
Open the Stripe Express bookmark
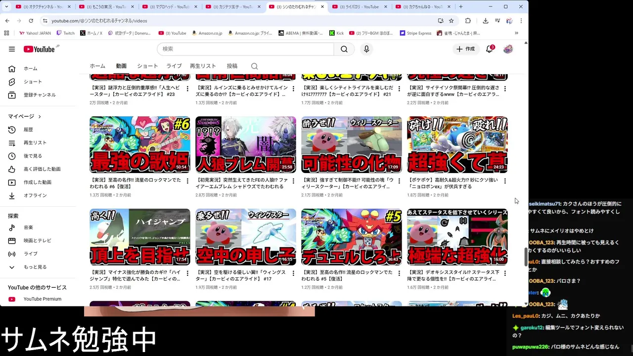pos(415,33)
